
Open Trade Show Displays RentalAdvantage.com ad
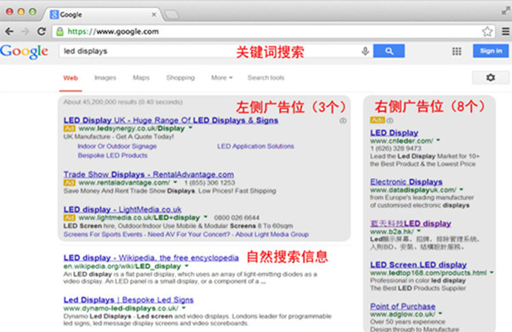[148, 174]
